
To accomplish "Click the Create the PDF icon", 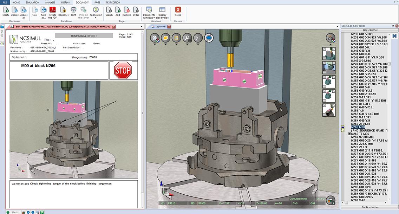I will pos(52,10).
